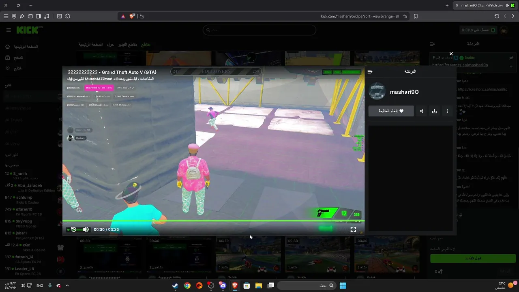The height and width of the screenshot is (292, 519).
Task: Bookmark this page with bookmark icon
Action: click(416, 16)
